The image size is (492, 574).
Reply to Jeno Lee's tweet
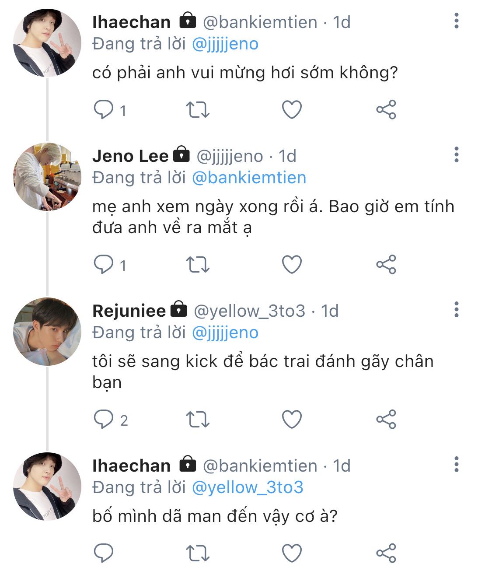(104, 265)
